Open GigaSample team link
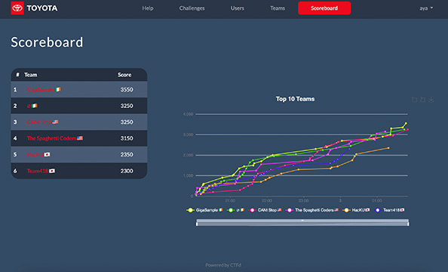This screenshot has width=448, height=272. [41, 90]
